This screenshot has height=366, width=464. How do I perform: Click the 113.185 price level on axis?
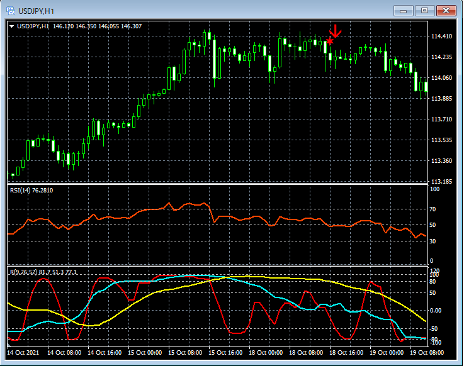441,182
